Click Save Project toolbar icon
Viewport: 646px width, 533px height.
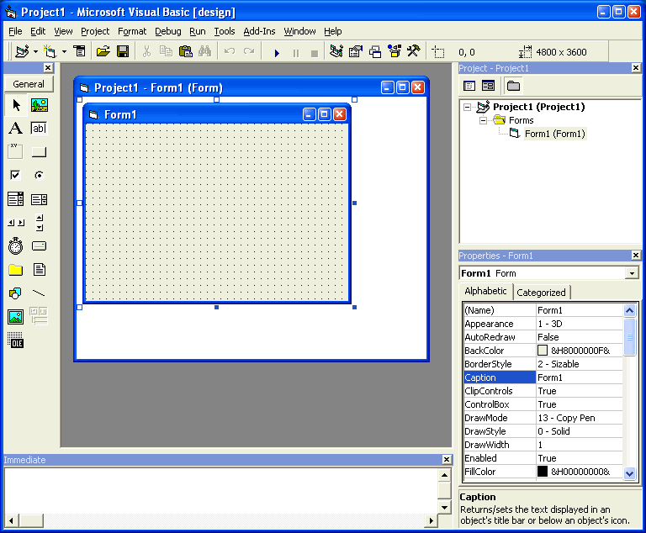point(123,51)
